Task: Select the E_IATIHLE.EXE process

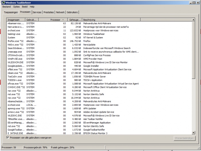Action: (x=99, y=133)
